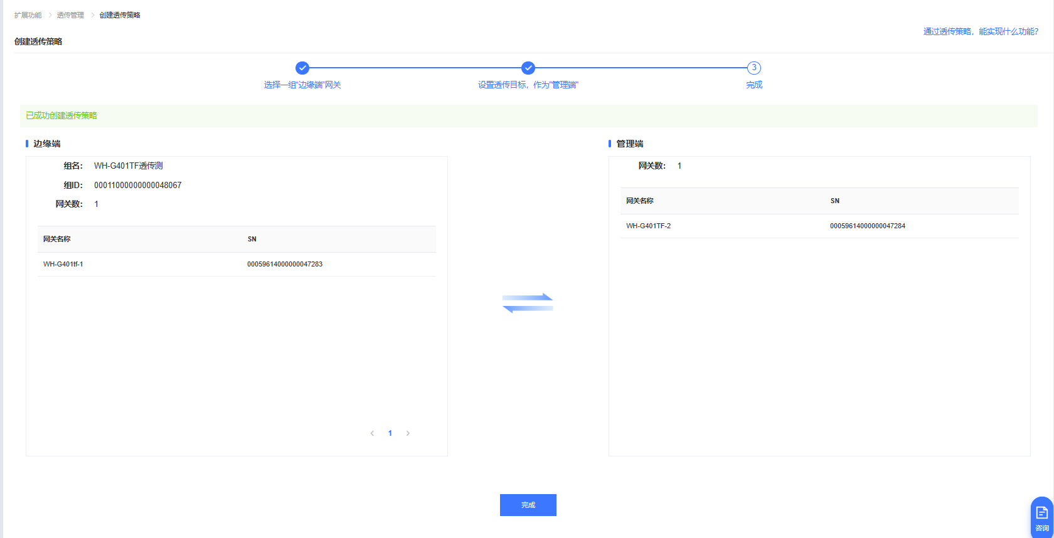
Task: Click the 完成 button
Action: point(528,505)
